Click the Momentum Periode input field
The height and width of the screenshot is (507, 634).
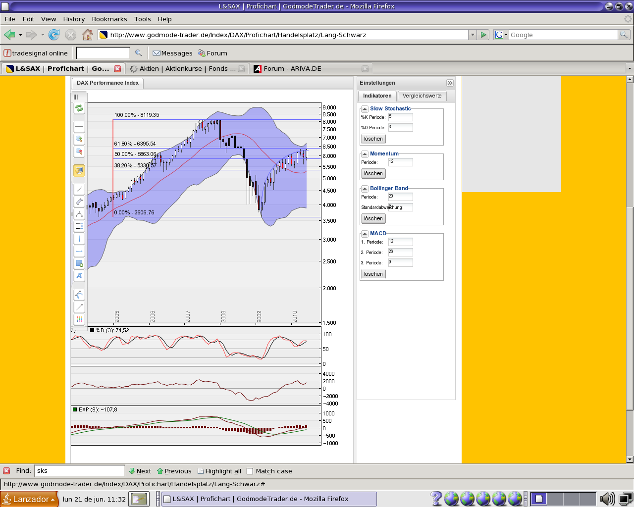(x=400, y=162)
